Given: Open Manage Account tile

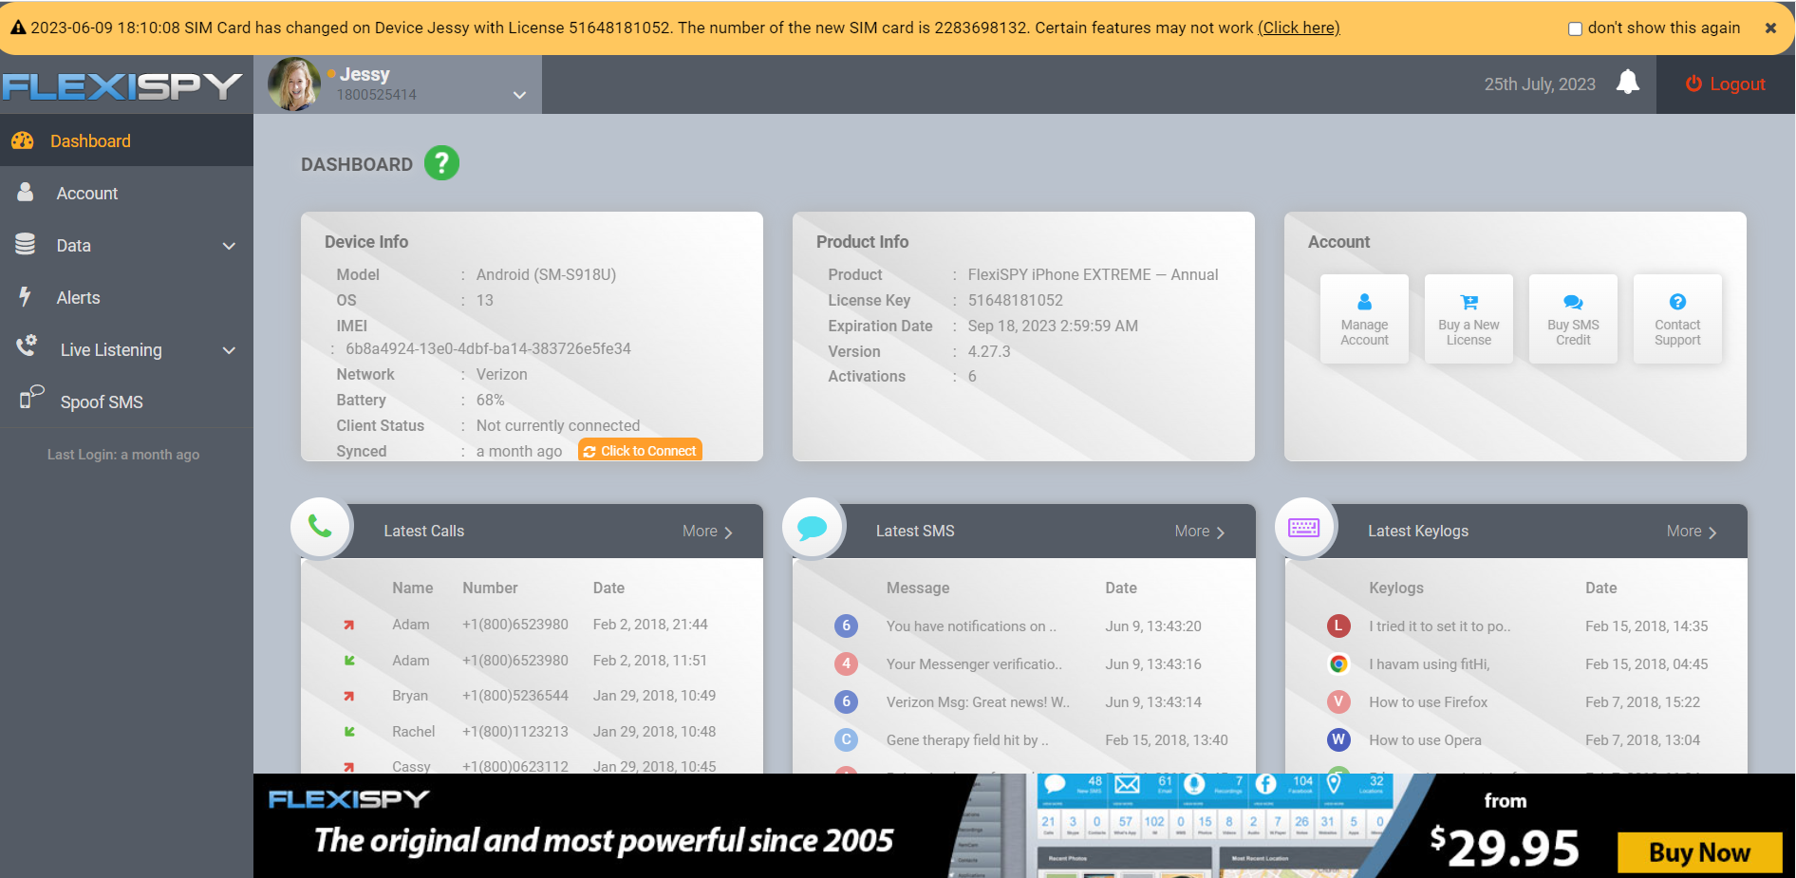Looking at the screenshot, I should (x=1364, y=318).
